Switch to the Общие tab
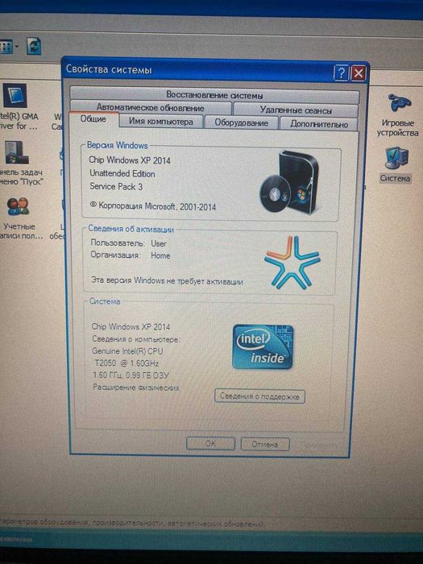This screenshot has height=564, width=423. (x=93, y=119)
